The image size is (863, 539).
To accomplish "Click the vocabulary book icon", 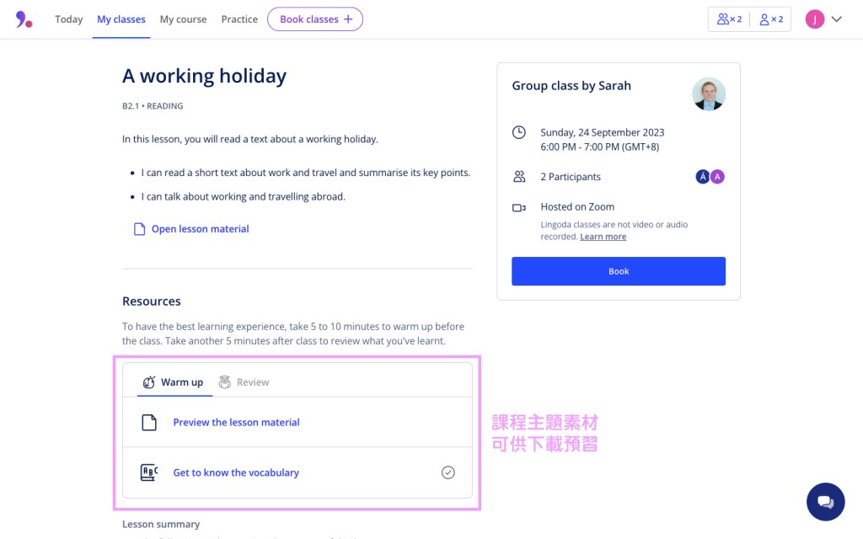I will [149, 472].
